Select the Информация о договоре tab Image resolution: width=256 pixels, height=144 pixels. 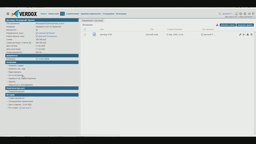(92, 20)
